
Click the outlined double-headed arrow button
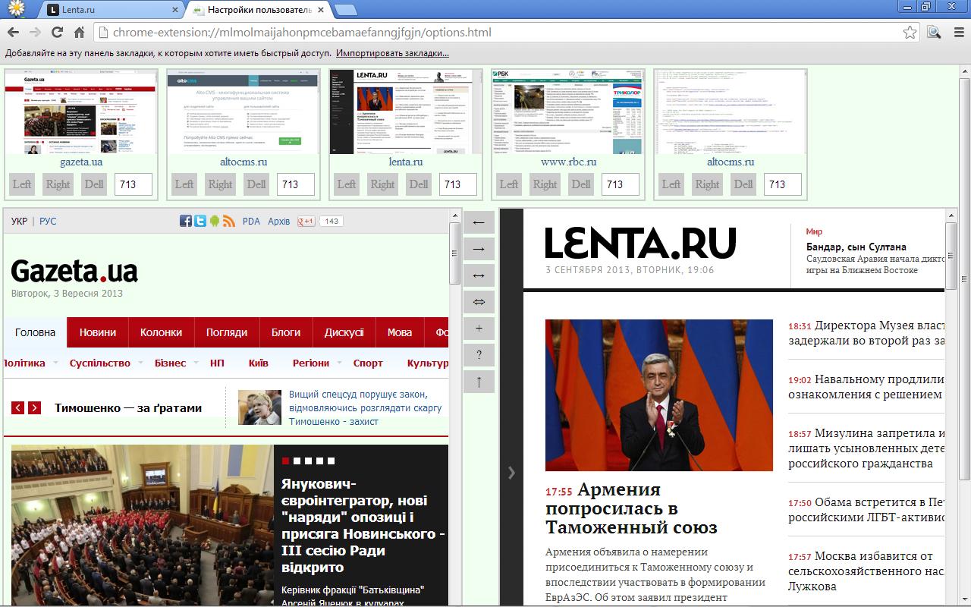(x=479, y=302)
